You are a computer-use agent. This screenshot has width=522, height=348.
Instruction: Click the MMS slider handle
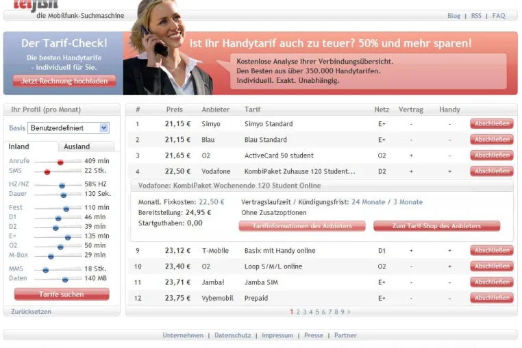46,270
